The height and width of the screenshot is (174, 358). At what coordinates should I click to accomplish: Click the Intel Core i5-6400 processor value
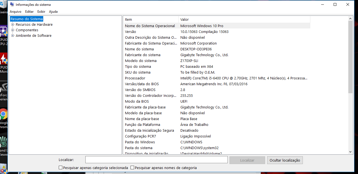[x=244, y=78]
